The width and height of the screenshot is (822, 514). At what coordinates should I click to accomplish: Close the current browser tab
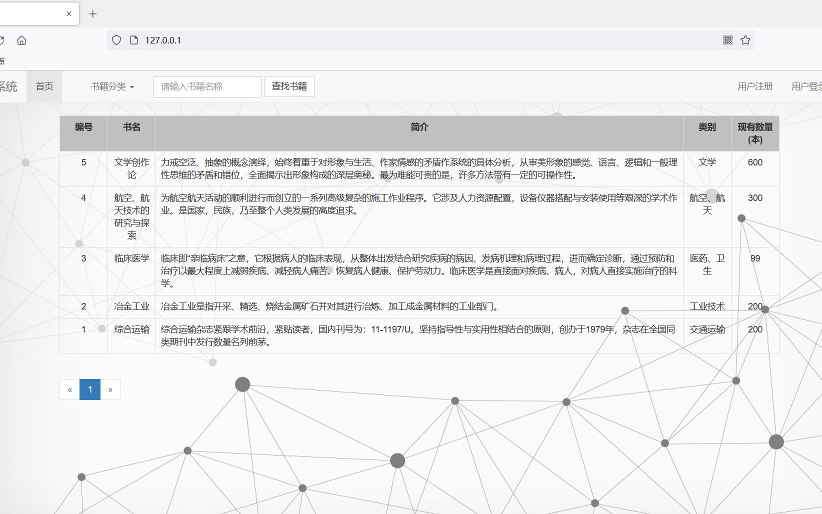coord(69,13)
